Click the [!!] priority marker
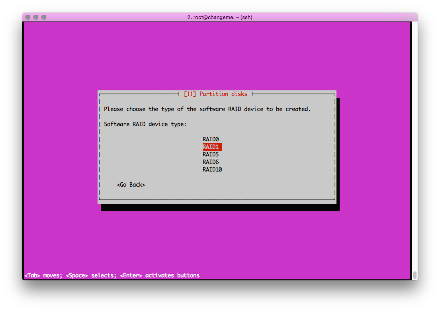440x312 pixels. pyautogui.click(x=190, y=94)
